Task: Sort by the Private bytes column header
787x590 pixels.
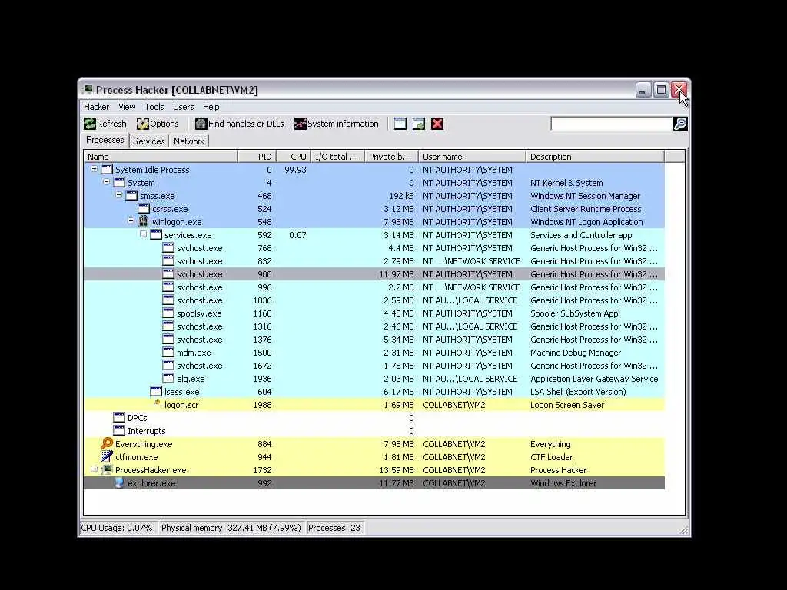Action: tap(391, 157)
